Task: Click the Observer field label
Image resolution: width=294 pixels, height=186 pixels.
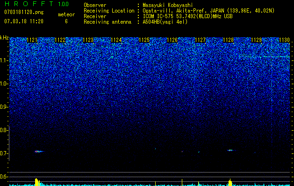Action: click(x=95, y=5)
